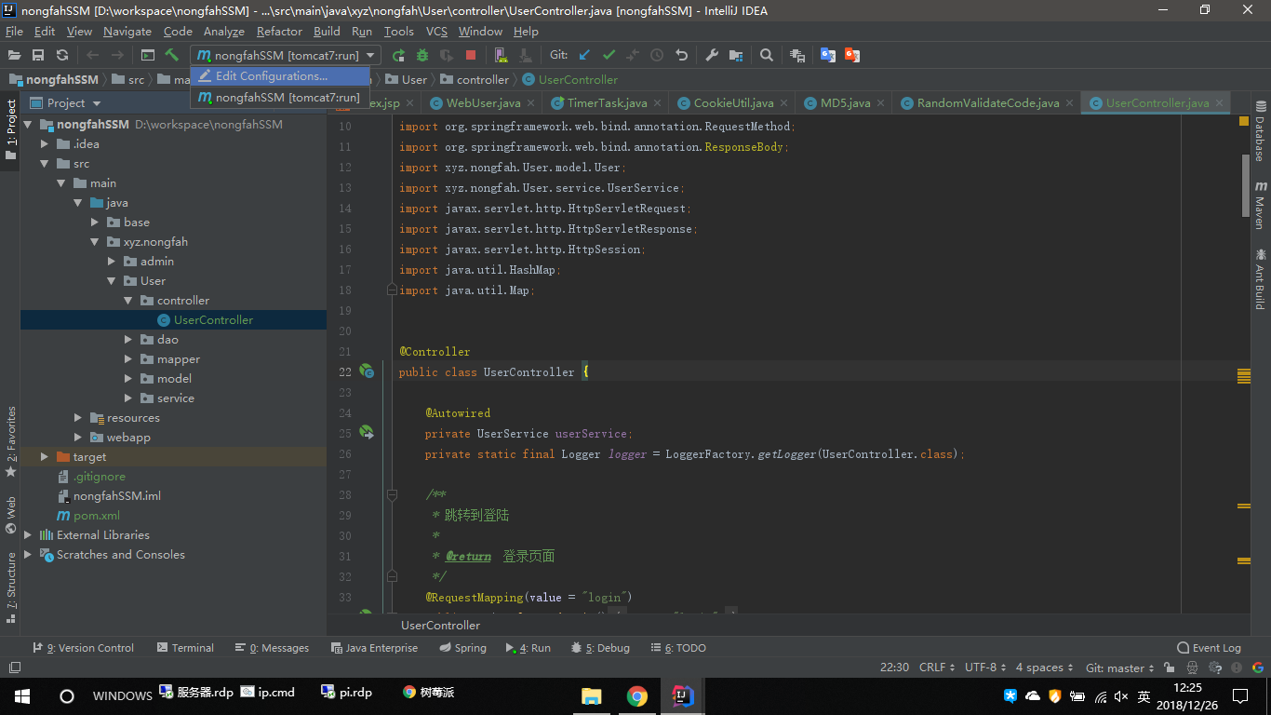Click the Build project hammer icon
Screen dimensions: 1271x715
172,55
